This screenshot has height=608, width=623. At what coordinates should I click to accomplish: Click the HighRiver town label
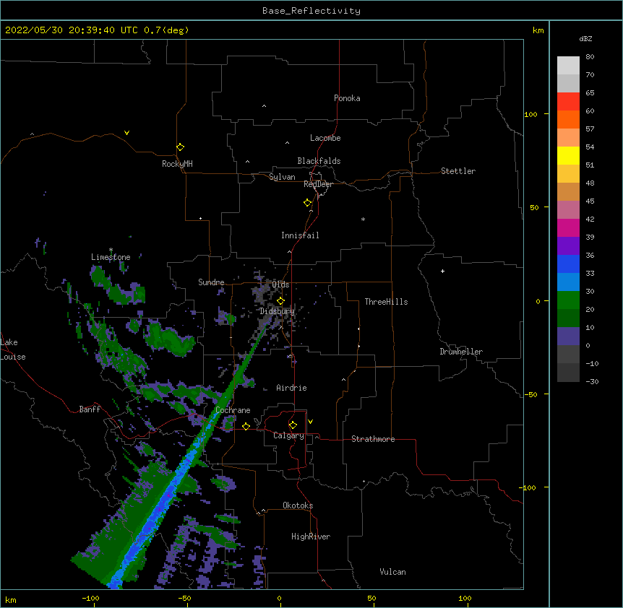click(x=311, y=537)
